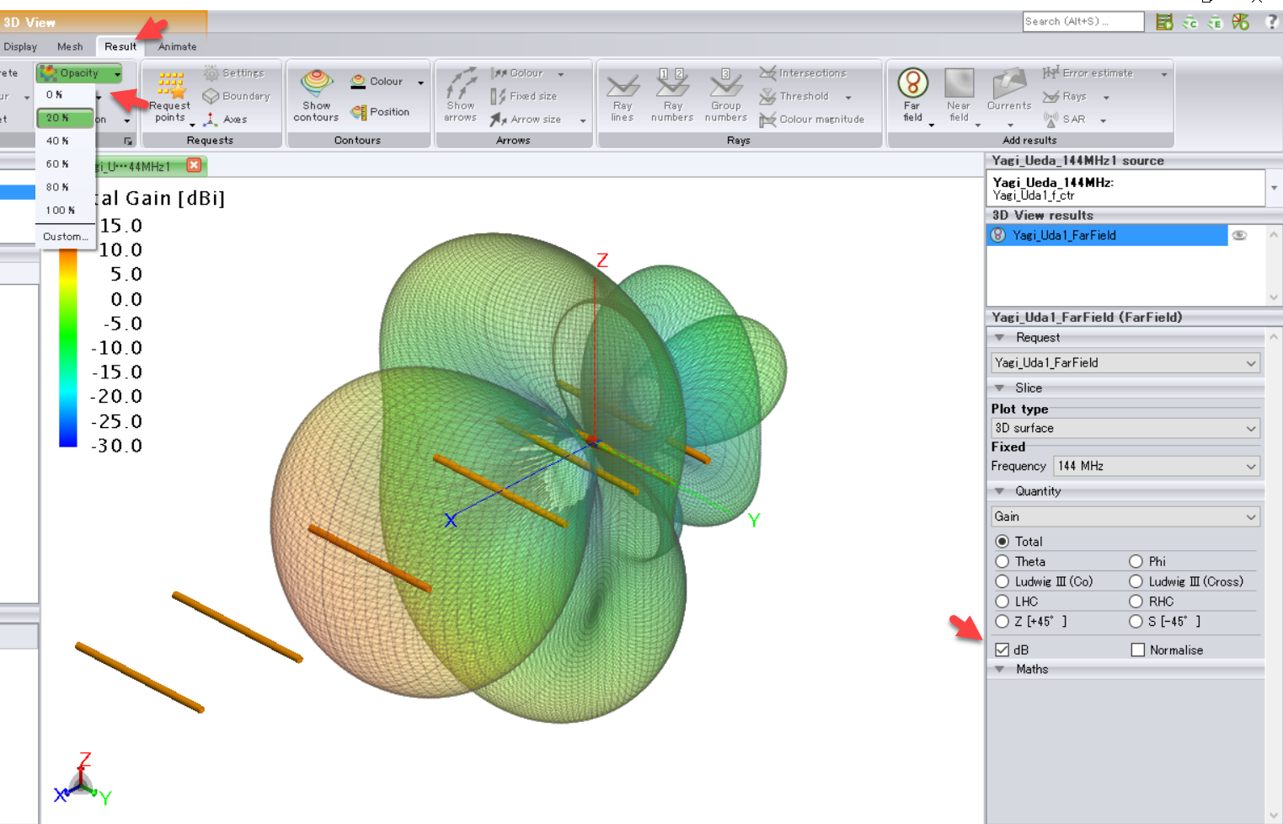Click the far field icon in results list
Image resolution: width=1283 pixels, height=824 pixels.
[998, 235]
